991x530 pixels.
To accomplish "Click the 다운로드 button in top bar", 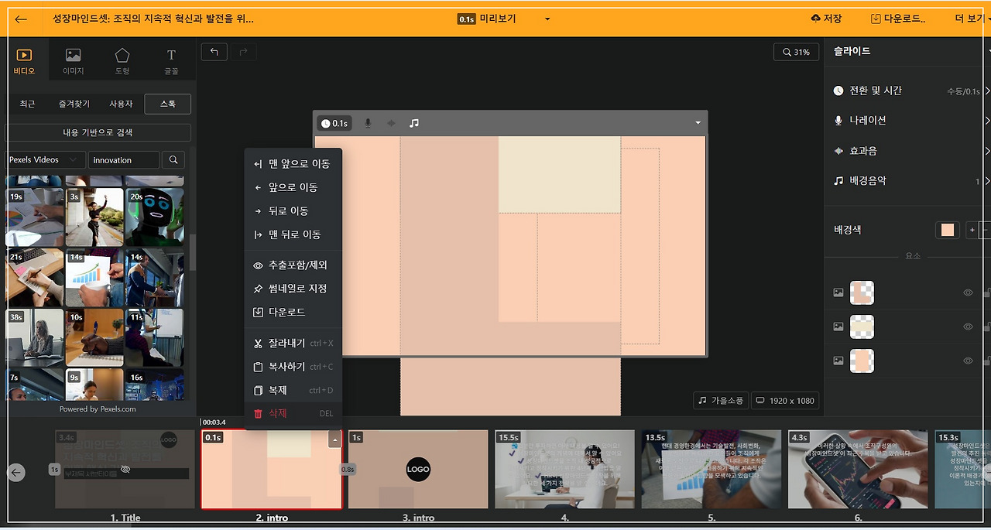I will point(898,19).
